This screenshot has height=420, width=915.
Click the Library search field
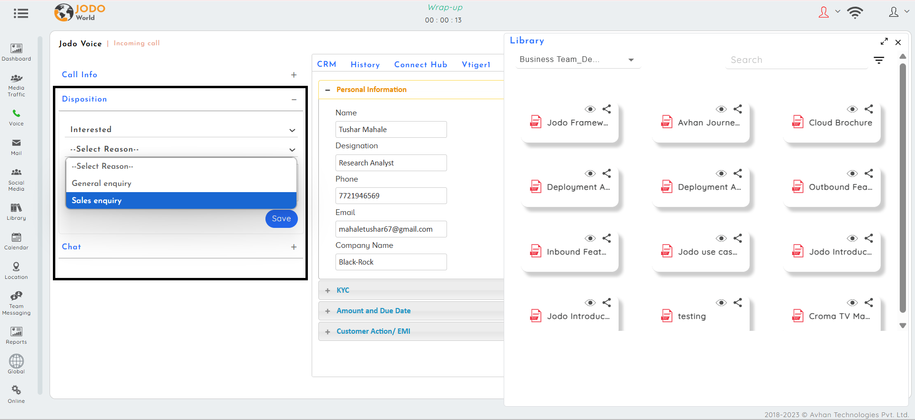click(x=796, y=60)
